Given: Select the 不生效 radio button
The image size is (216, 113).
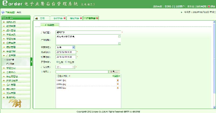Looking at the screenshot, I should (x=66, y=62).
